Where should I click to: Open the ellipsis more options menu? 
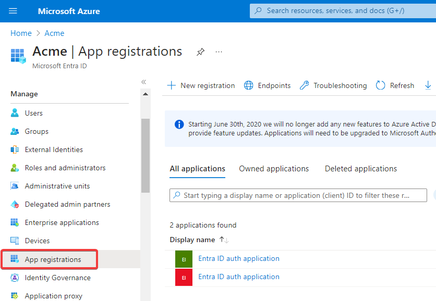point(219,52)
